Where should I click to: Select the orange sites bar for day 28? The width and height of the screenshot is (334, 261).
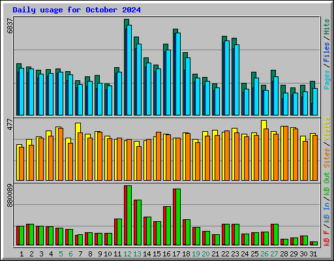pos(286,153)
